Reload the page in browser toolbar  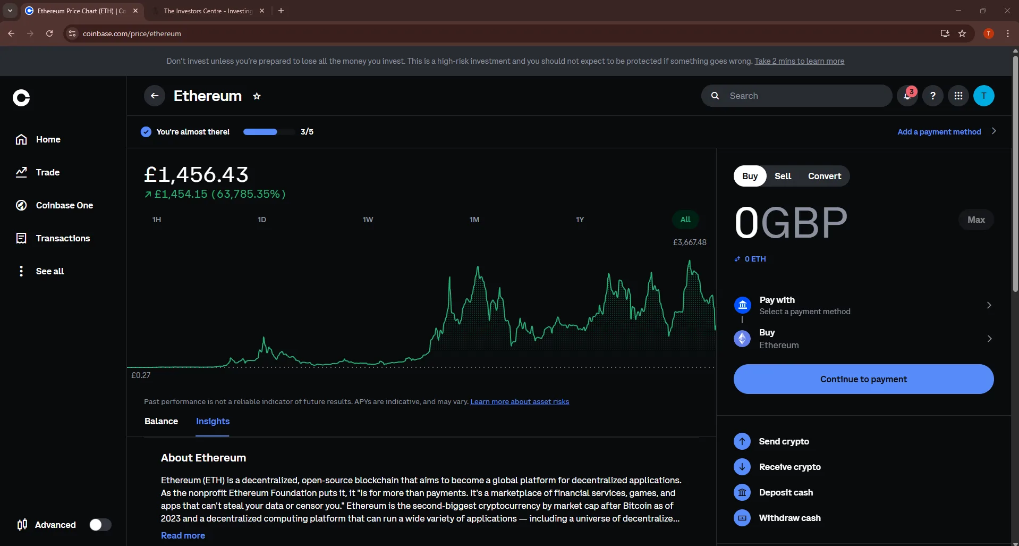tap(49, 33)
